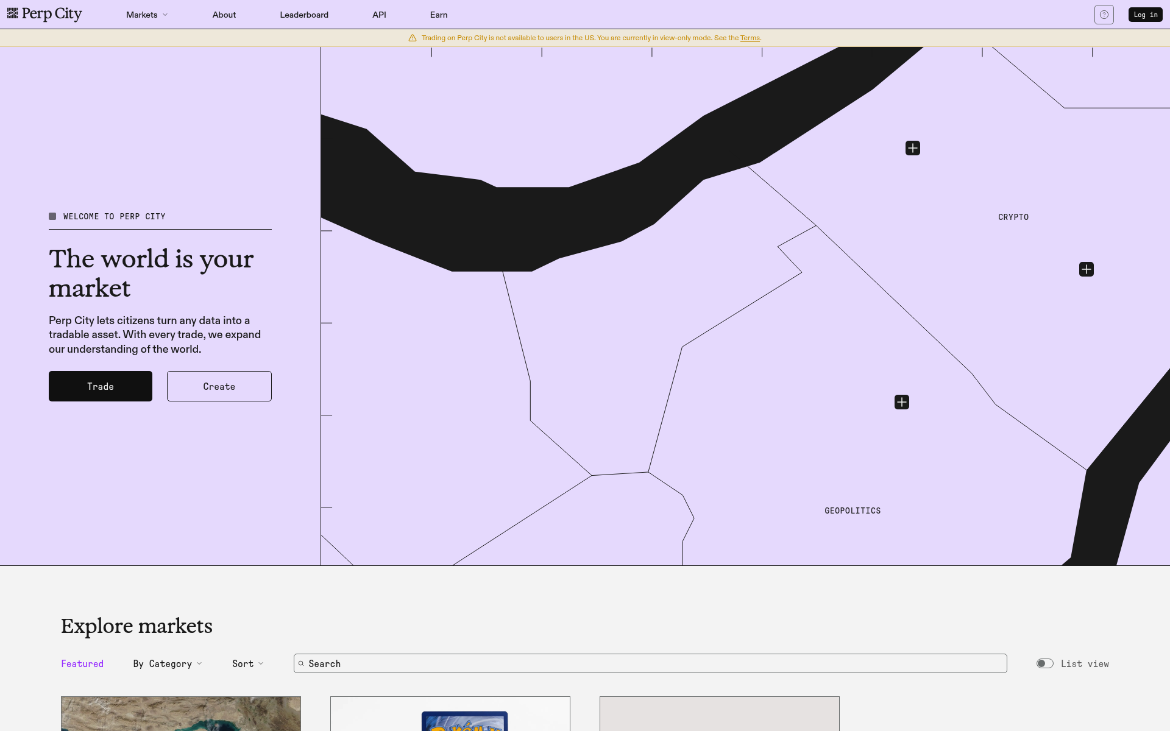Open the Leaderboard page

304,15
